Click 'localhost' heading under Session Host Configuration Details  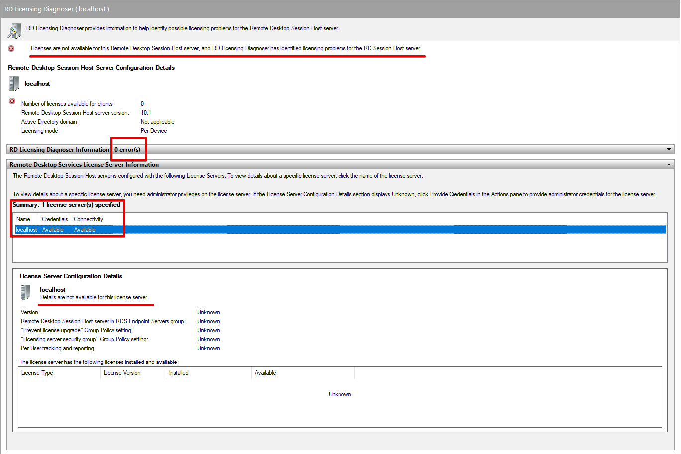coord(37,84)
